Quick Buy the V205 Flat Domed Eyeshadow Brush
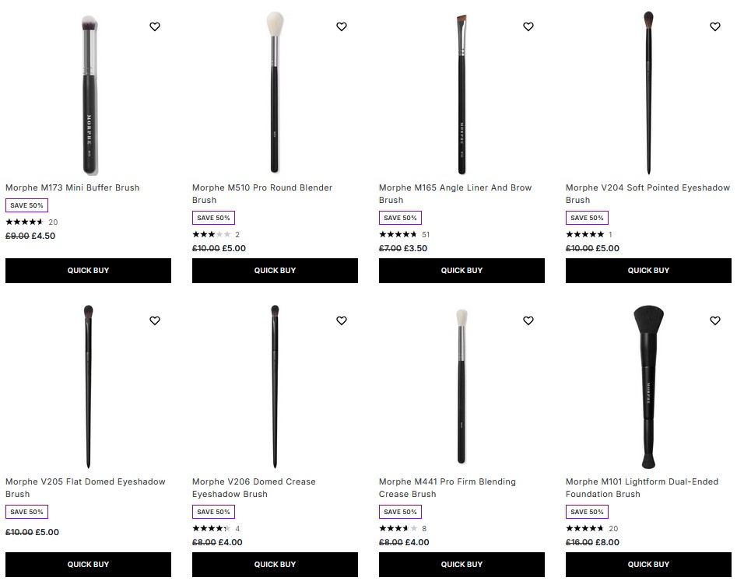737x581 pixels. coord(88,565)
